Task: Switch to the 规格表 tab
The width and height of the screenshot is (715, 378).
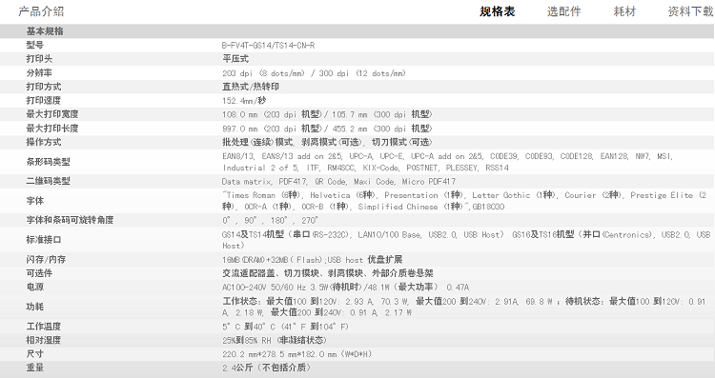Action: (x=497, y=11)
